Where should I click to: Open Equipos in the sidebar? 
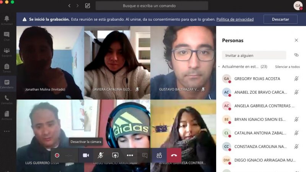click(x=7, y=52)
